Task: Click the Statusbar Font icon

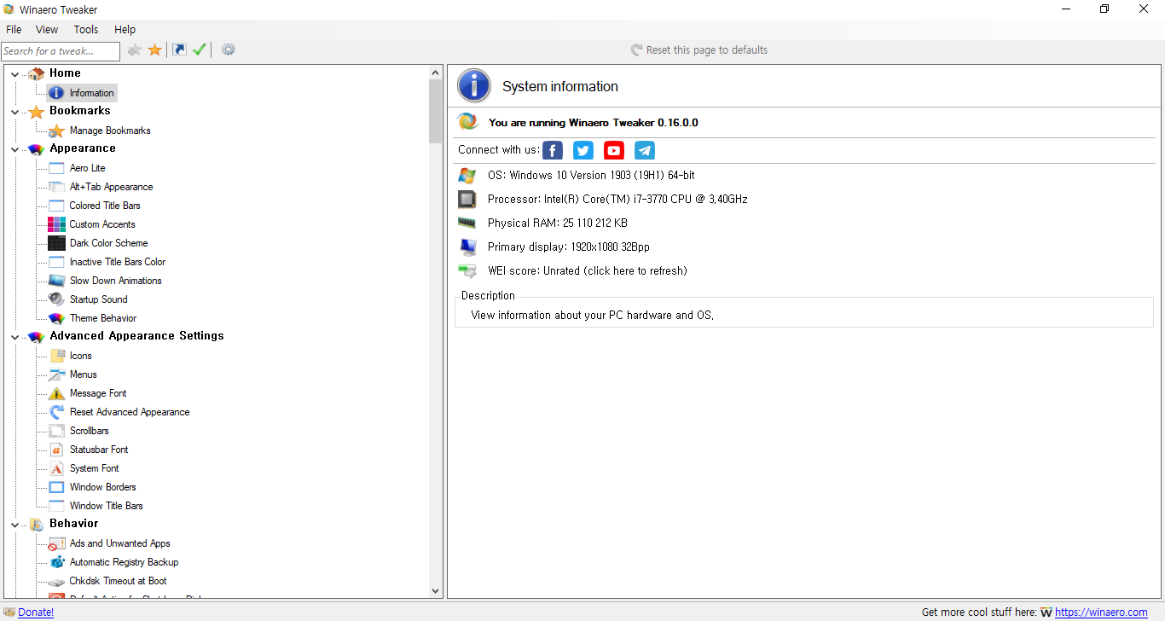Action: 56,450
